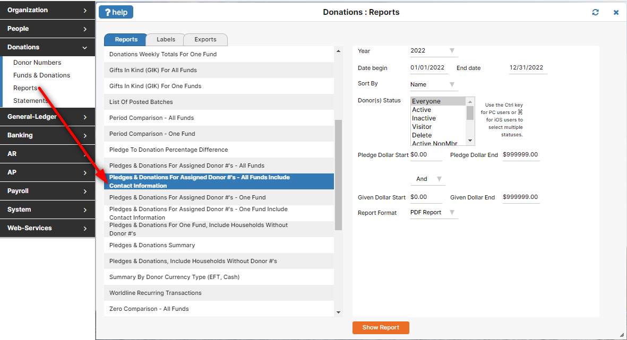Select Active in Donor Status list
Screen dimensions: 627x340
tap(438, 110)
